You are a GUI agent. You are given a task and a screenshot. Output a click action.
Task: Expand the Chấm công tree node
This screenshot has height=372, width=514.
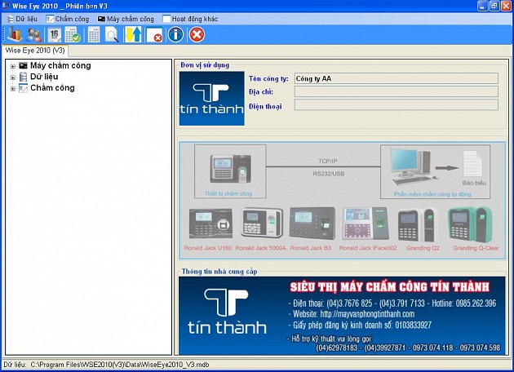13,88
